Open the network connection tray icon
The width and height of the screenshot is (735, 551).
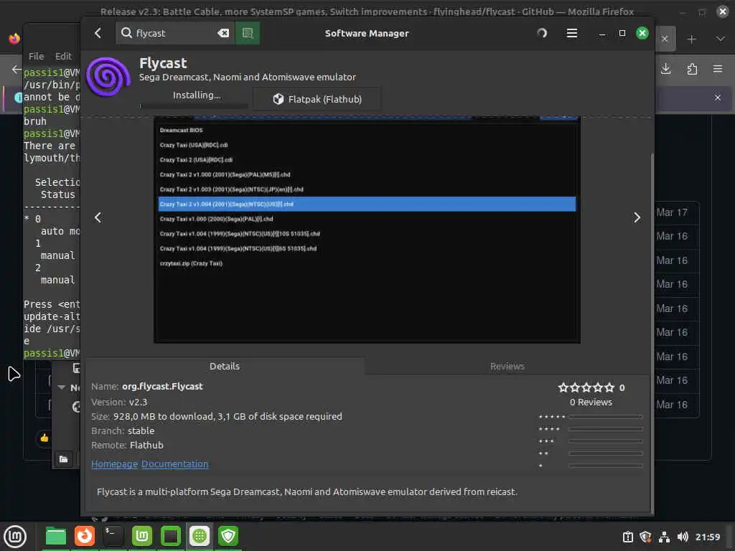pos(664,537)
